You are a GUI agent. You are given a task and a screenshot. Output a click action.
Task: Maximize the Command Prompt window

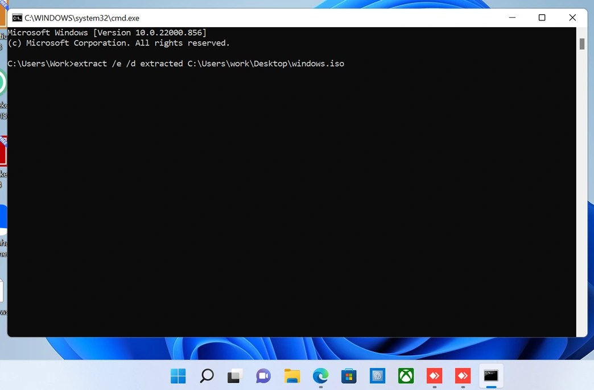click(542, 18)
